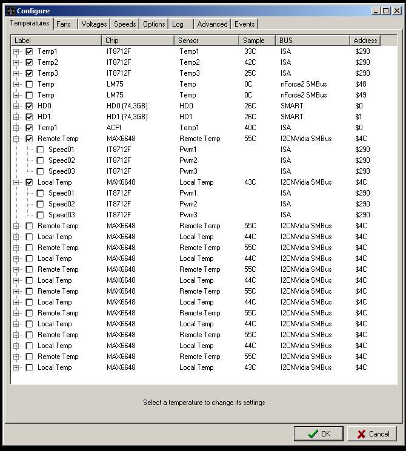Go to the Speeds tab
This screenshot has width=406, height=451.
tap(125, 24)
